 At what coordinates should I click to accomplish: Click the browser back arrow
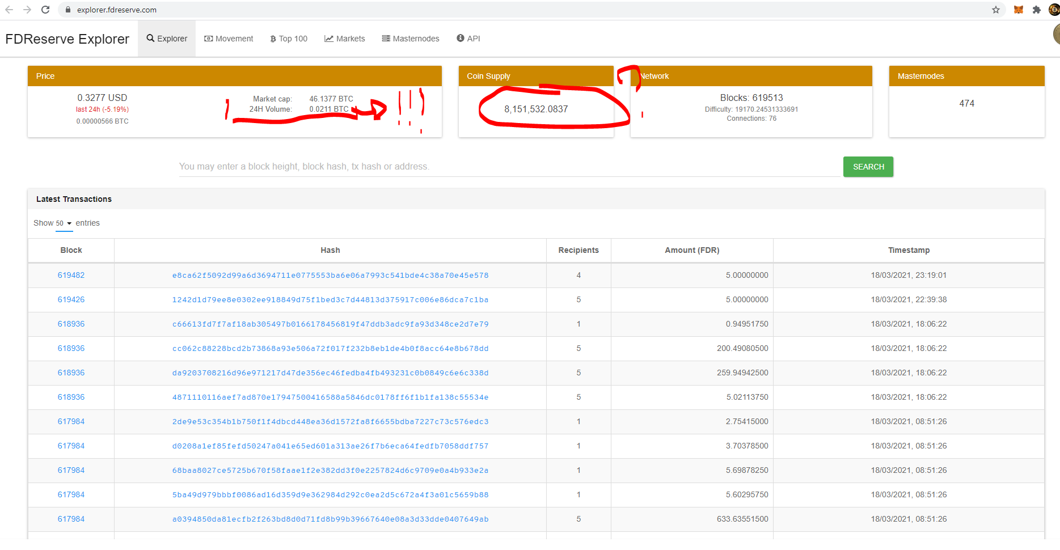tap(9, 10)
